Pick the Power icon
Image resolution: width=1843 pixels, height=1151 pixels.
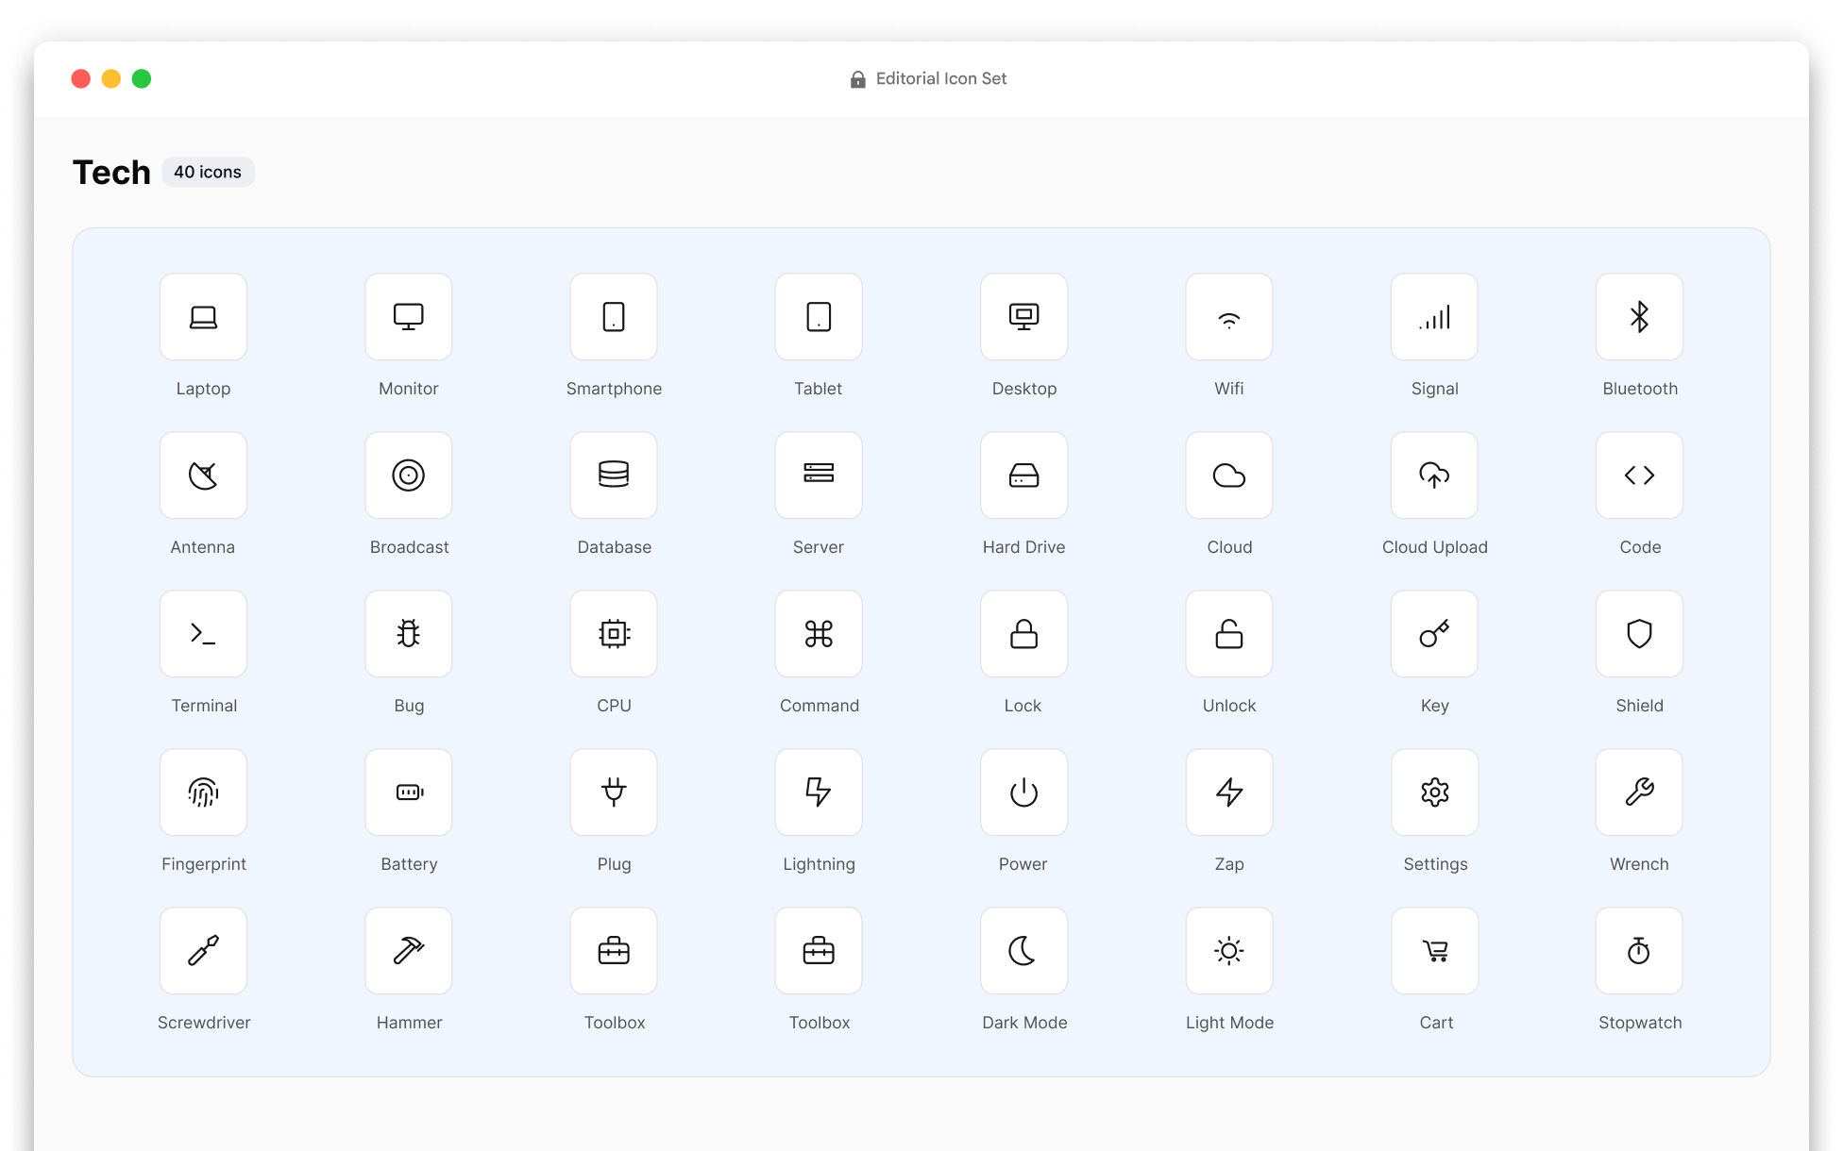click(1024, 792)
